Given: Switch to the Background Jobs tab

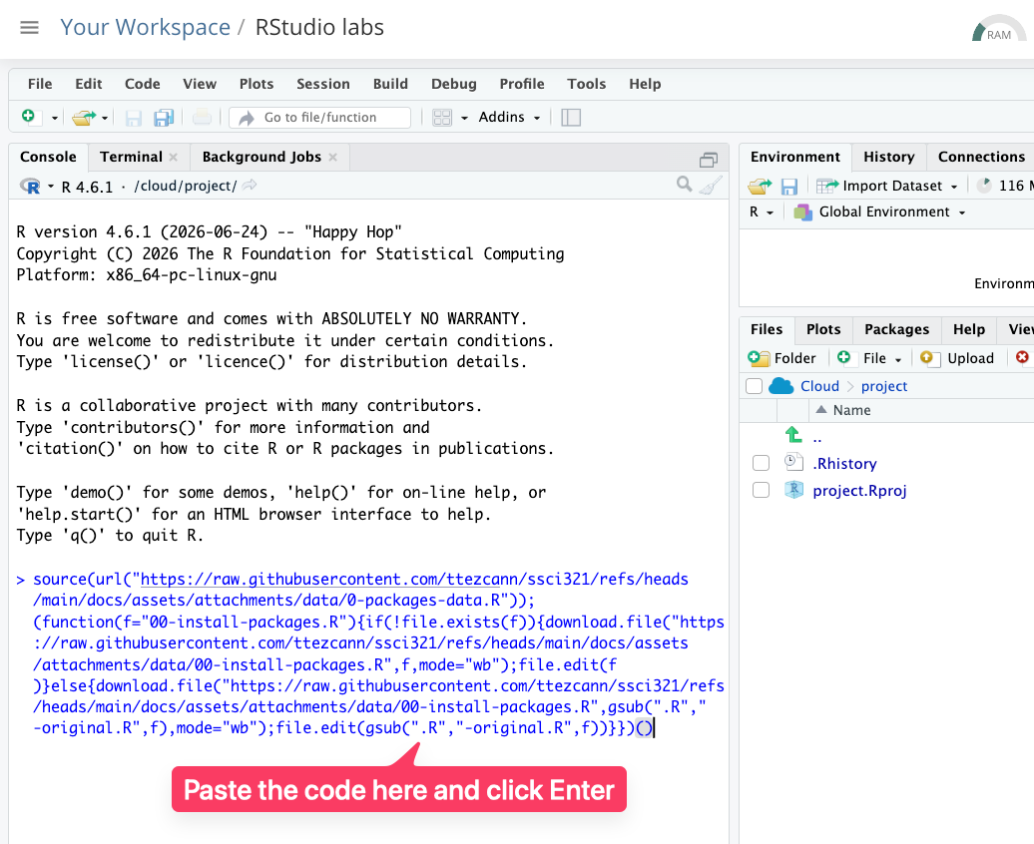Looking at the screenshot, I should [x=261, y=157].
